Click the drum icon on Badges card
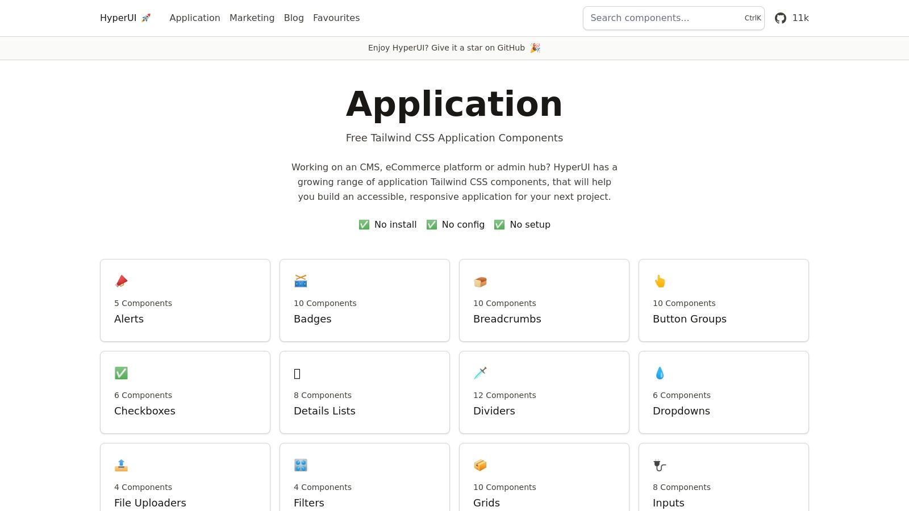This screenshot has width=909, height=511. (301, 281)
